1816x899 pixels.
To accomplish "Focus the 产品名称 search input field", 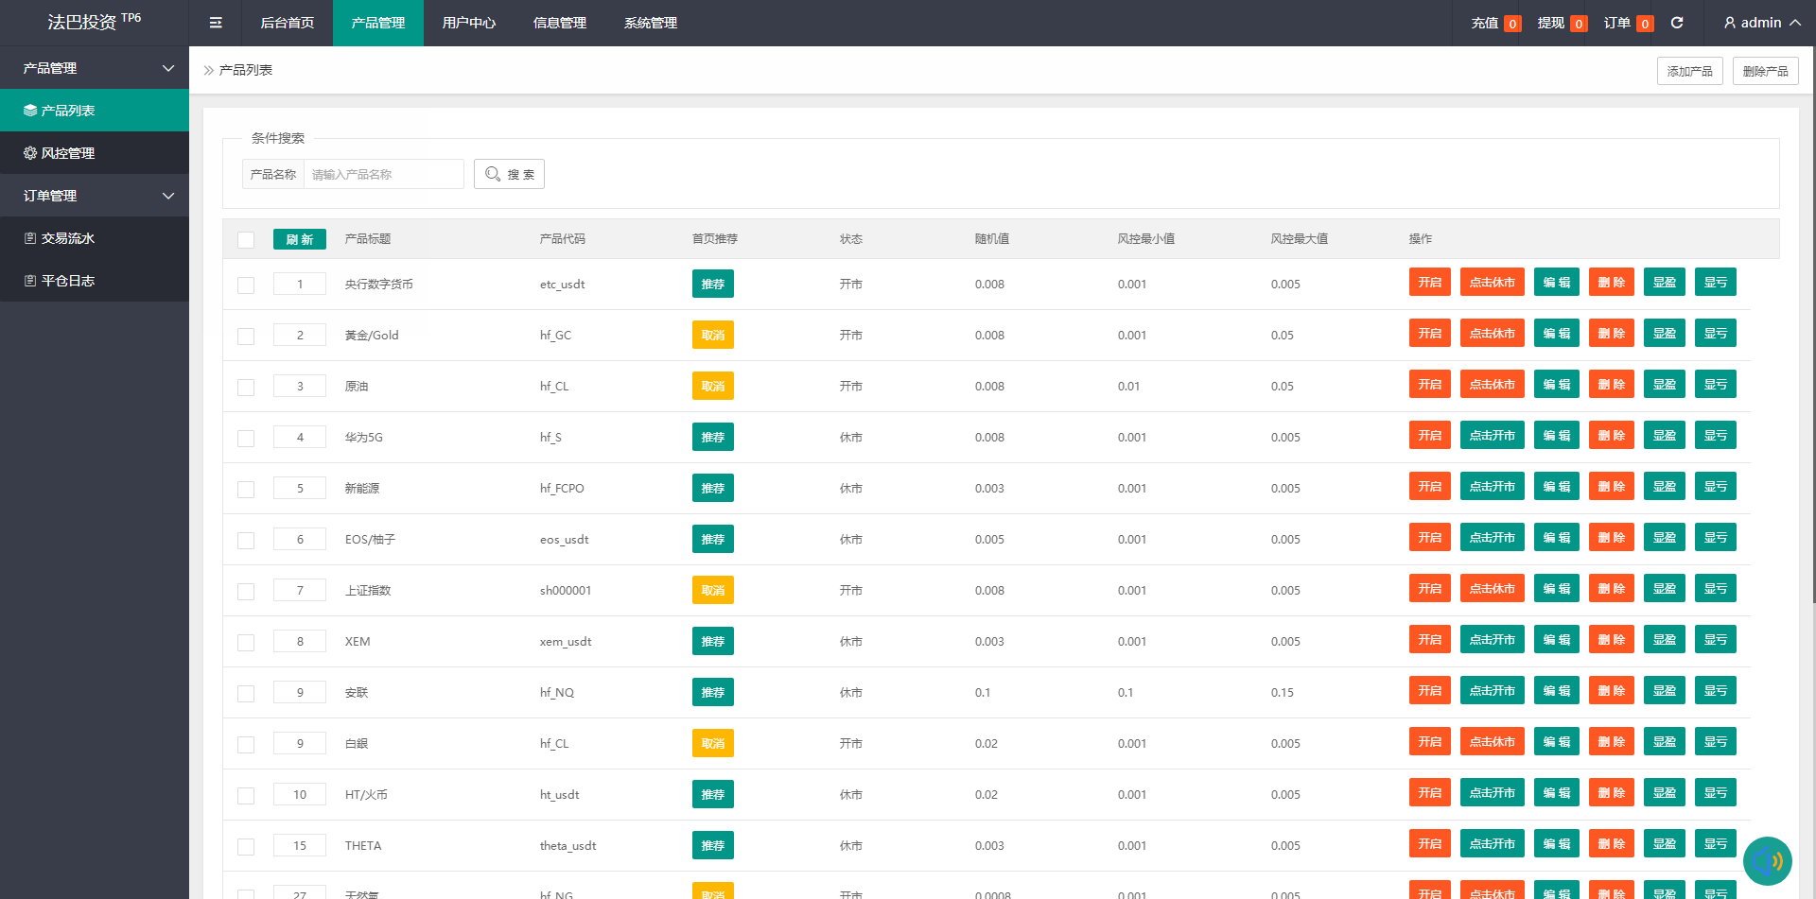I will (383, 174).
